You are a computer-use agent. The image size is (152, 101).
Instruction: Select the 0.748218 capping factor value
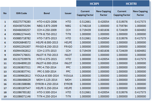coord(85,26)
